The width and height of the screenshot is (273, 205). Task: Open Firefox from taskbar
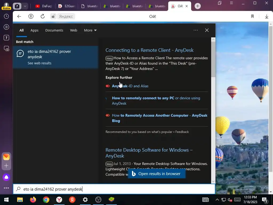(x=33, y=200)
